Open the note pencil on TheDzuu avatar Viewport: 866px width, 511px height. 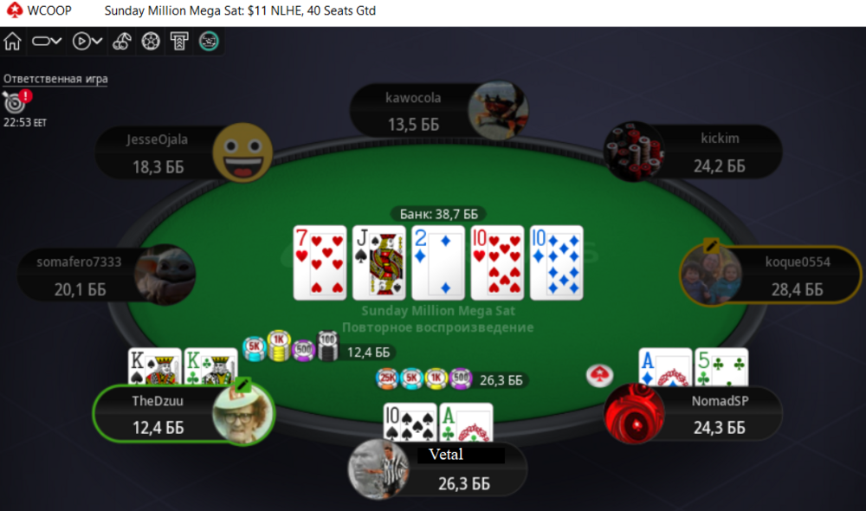243,384
